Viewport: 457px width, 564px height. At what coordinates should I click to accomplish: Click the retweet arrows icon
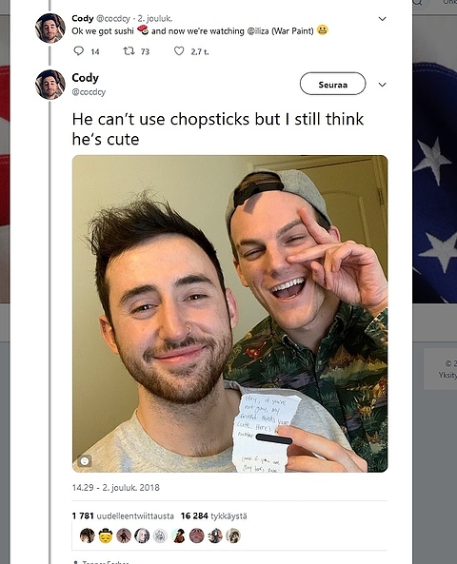click(x=129, y=51)
